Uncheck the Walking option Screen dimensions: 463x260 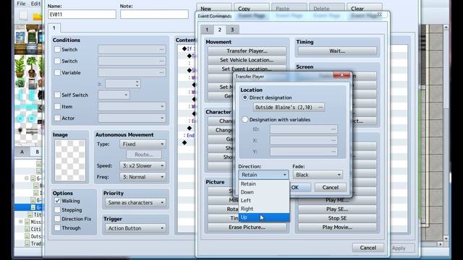pyautogui.click(x=57, y=201)
